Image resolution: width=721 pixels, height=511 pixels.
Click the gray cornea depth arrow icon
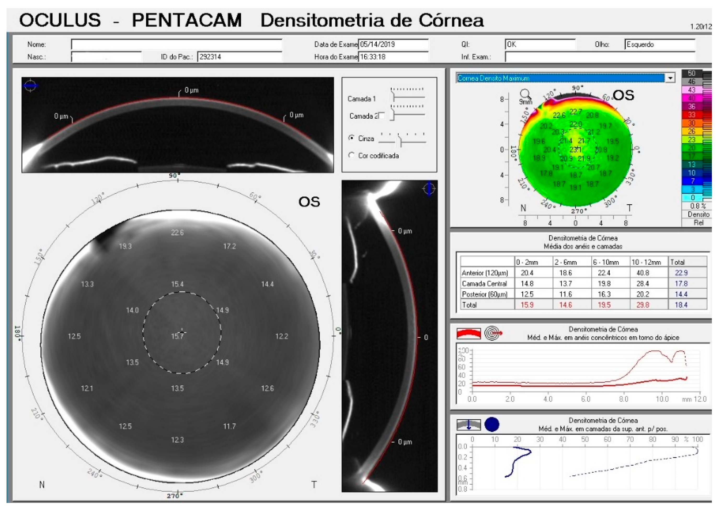click(468, 425)
